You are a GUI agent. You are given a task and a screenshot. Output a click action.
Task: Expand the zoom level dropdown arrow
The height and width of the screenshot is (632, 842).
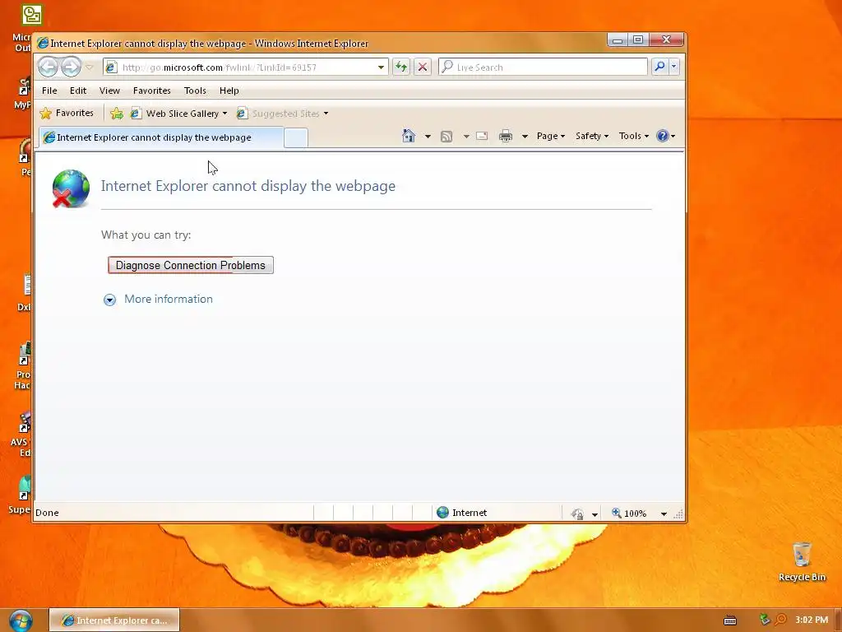point(664,513)
